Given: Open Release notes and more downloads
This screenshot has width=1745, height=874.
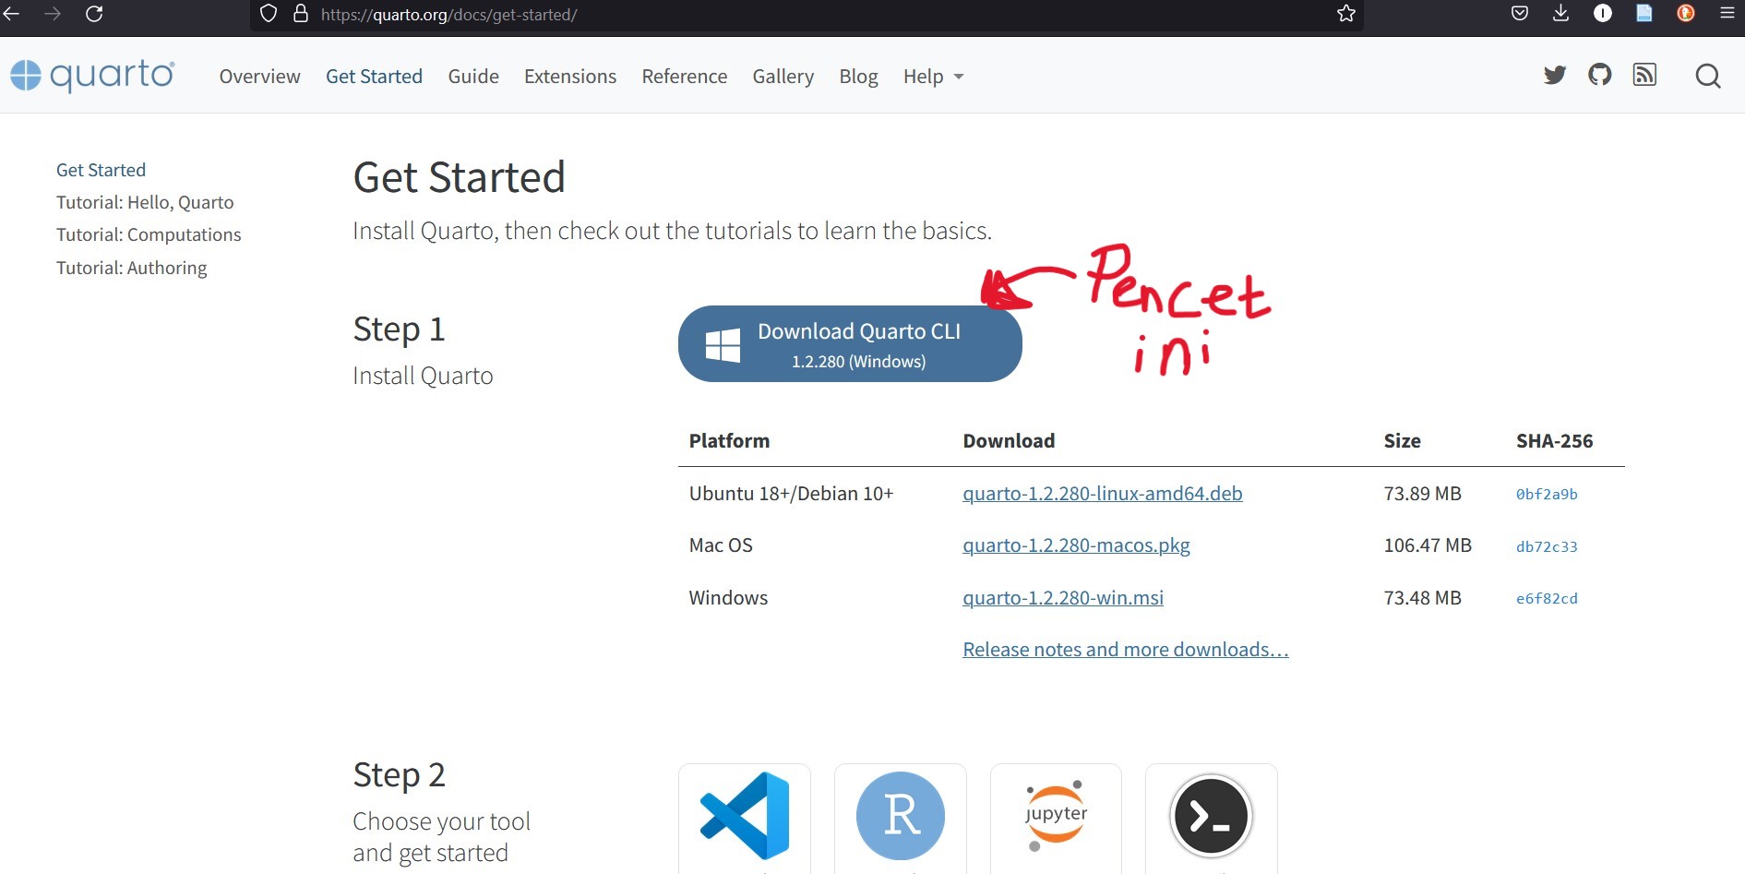Looking at the screenshot, I should [1125, 650].
